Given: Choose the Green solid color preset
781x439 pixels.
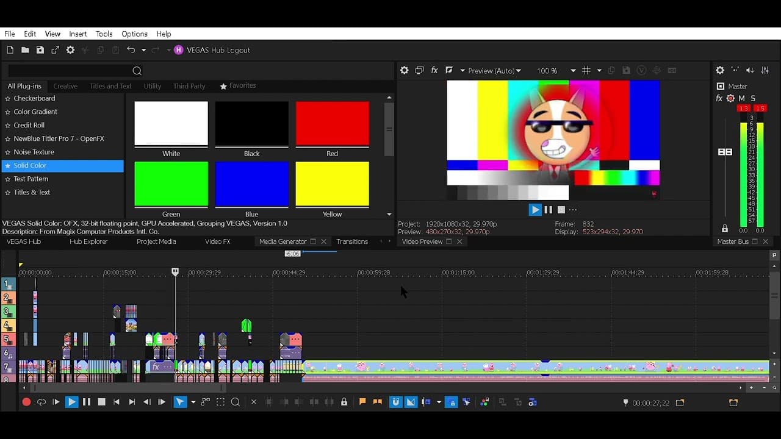Looking at the screenshot, I should (171, 184).
